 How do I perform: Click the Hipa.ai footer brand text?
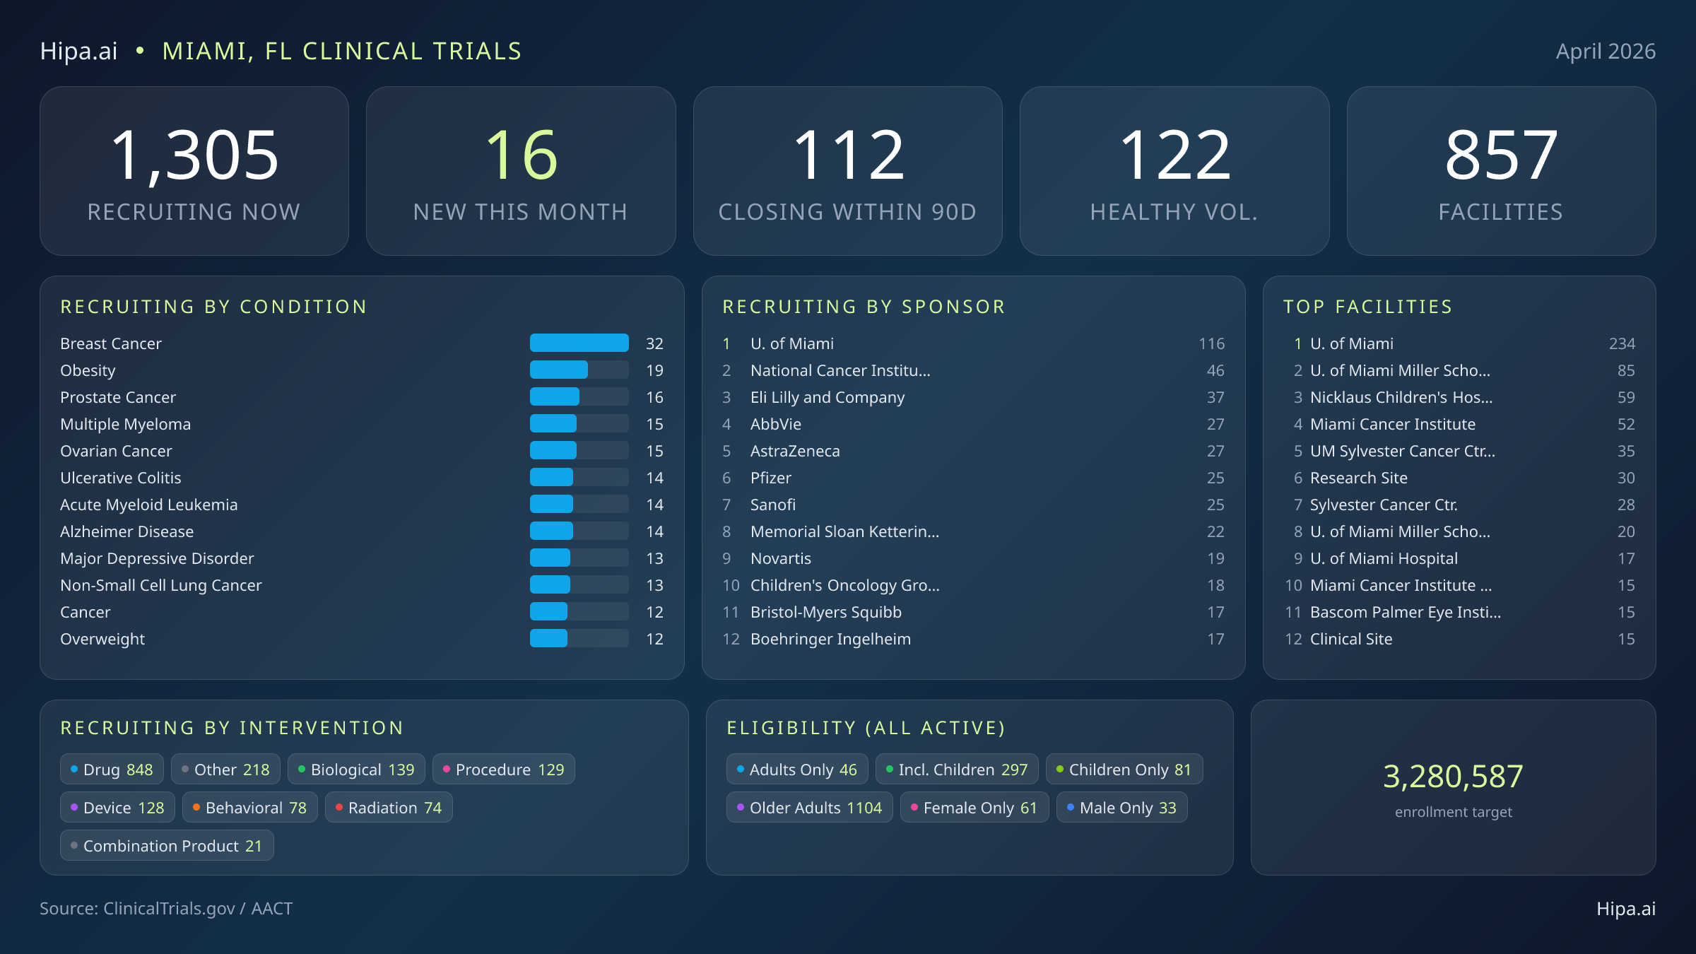[x=1626, y=908]
